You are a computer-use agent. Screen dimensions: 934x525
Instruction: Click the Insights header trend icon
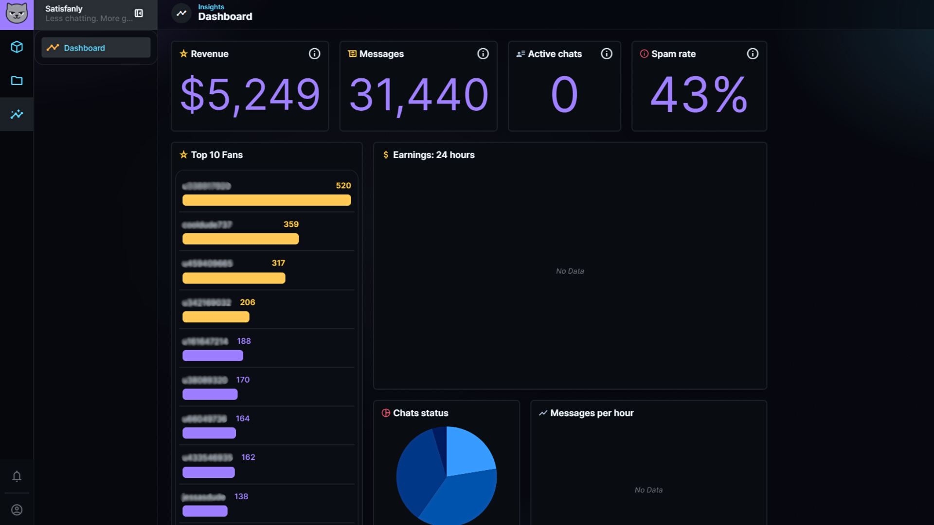click(x=181, y=13)
